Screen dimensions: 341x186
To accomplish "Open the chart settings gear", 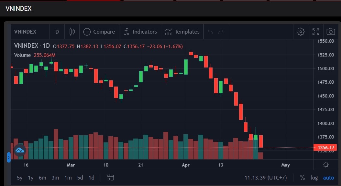I will pyautogui.click(x=301, y=32).
